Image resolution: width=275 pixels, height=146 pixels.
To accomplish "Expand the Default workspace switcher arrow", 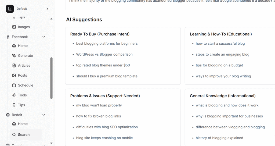I will [47, 9].
